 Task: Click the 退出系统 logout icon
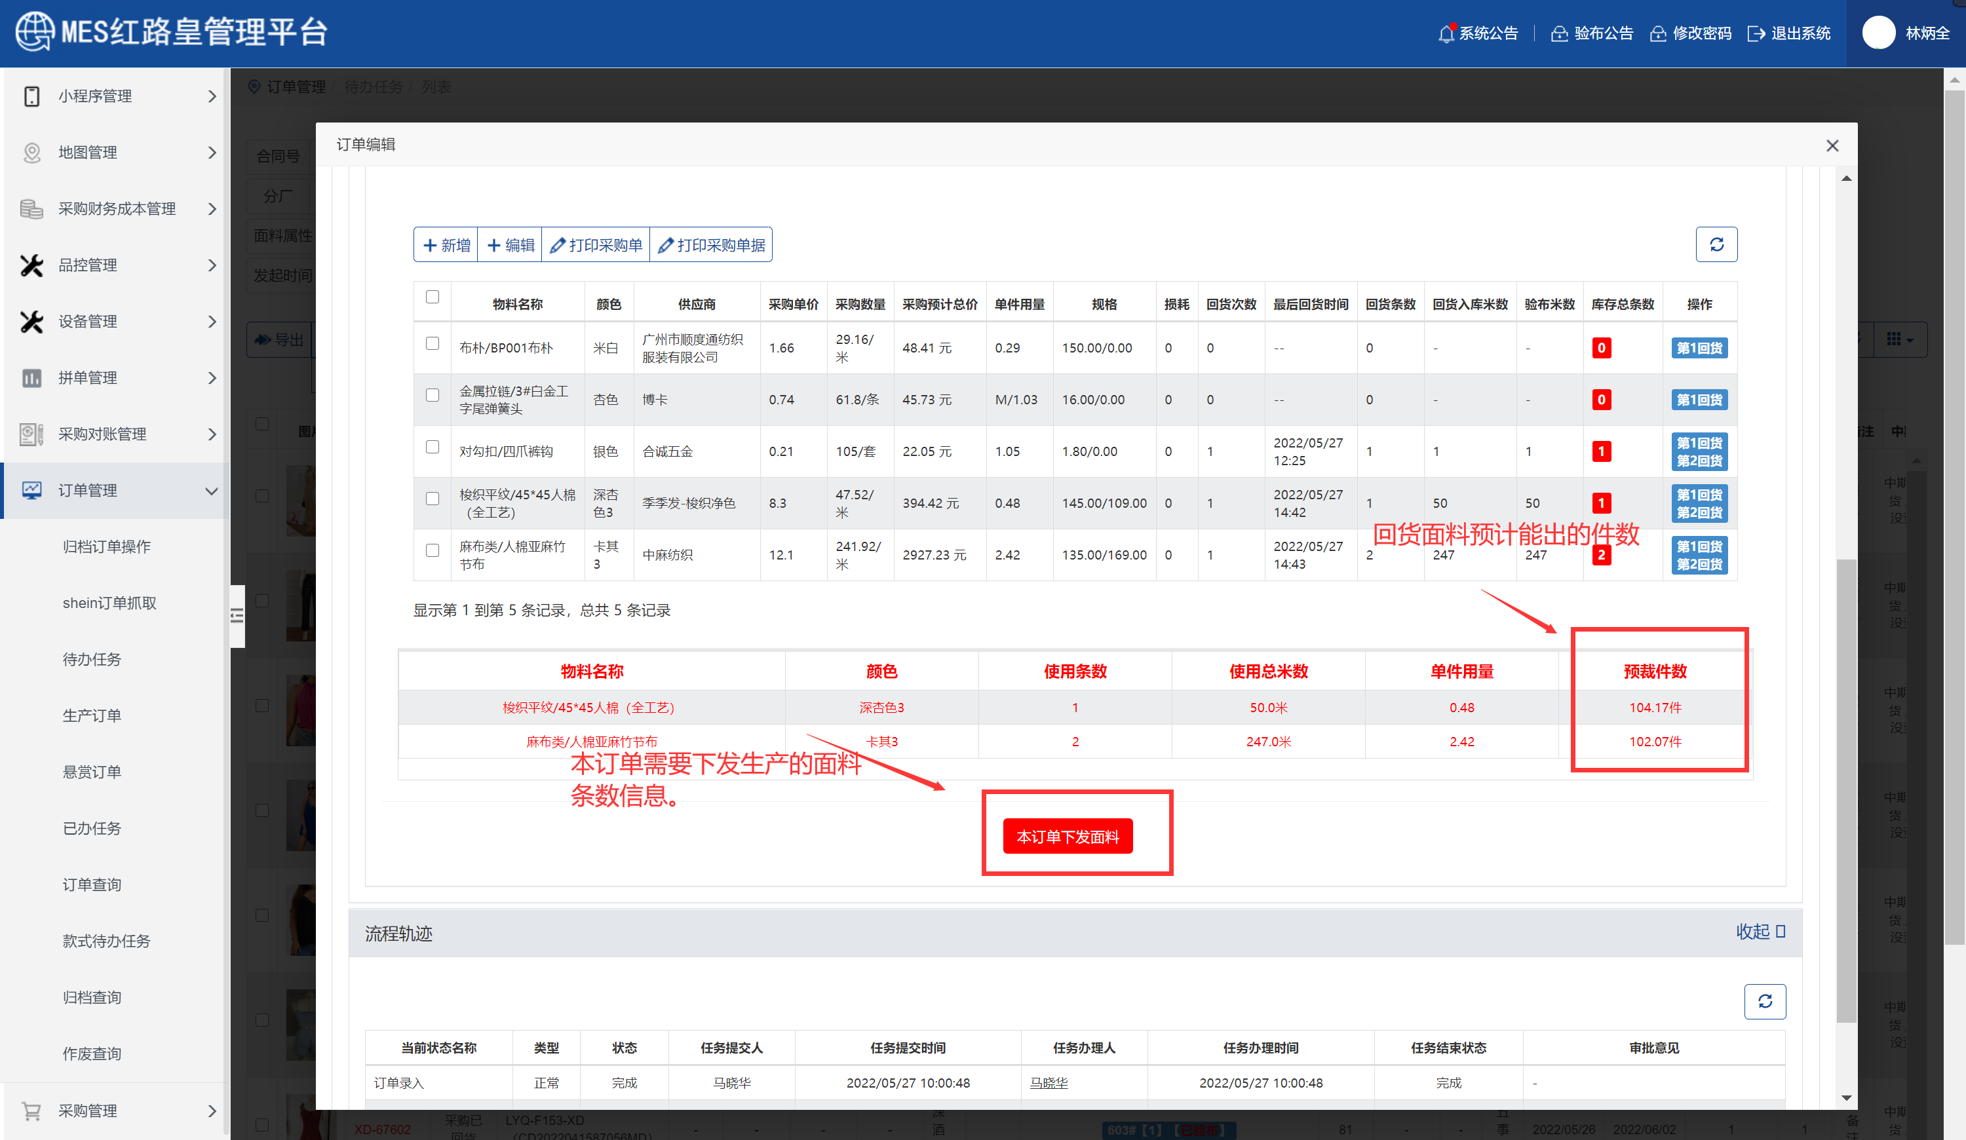1756,33
